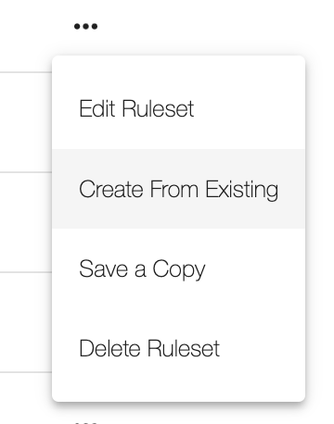The height and width of the screenshot is (424, 334).
Task: Select Edit Ruleset from the menu
Action: [179, 109]
